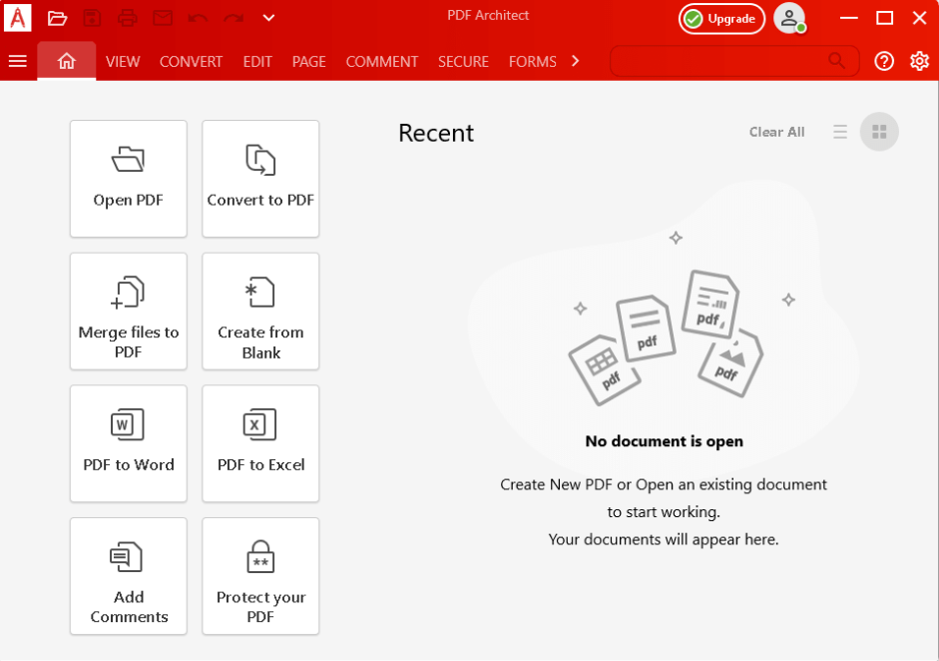
Task: Click the Save disk icon in the title bar
Action: (x=92, y=18)
